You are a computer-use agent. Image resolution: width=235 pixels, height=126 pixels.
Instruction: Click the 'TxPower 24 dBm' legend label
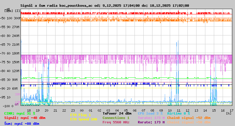click(117, 114)
